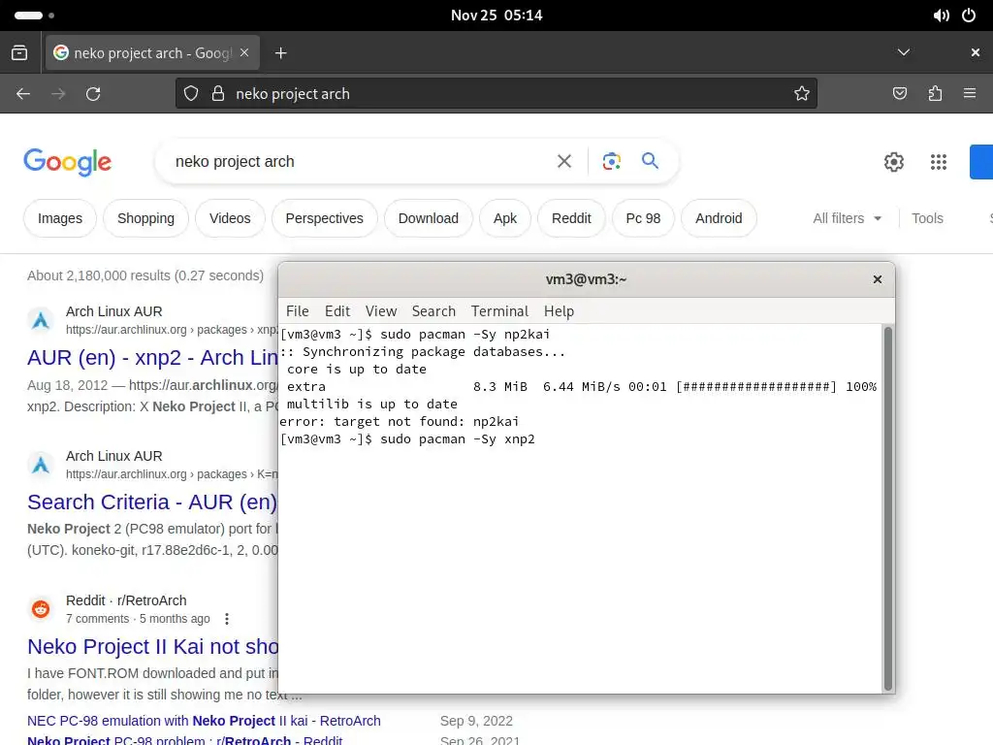Filter results by Shopping
This screenshot has height=745, width=993.
tap(145, 218)
